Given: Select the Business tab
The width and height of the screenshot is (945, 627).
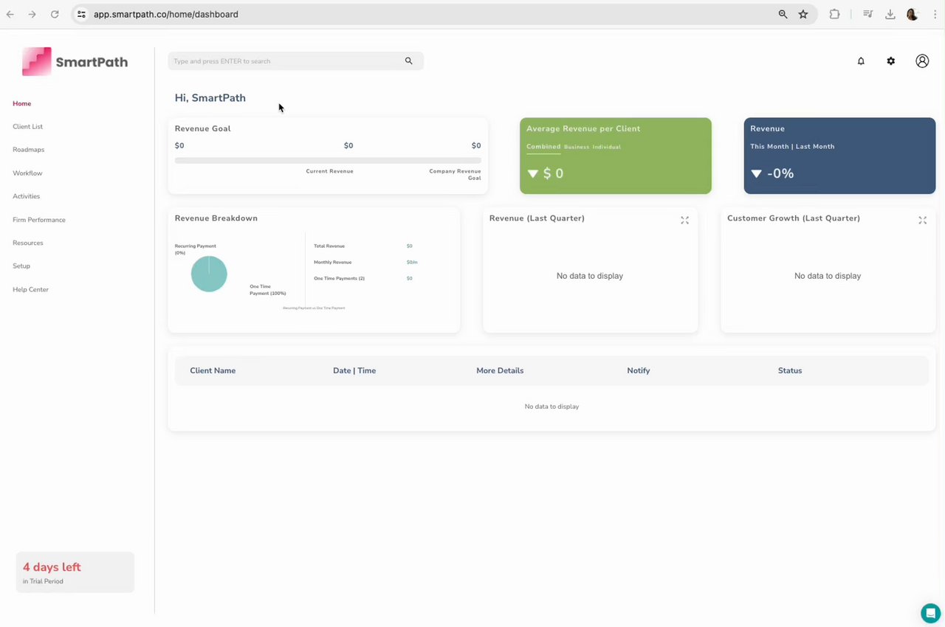Looking at the screenshot, I should click(x=577, y=147).
